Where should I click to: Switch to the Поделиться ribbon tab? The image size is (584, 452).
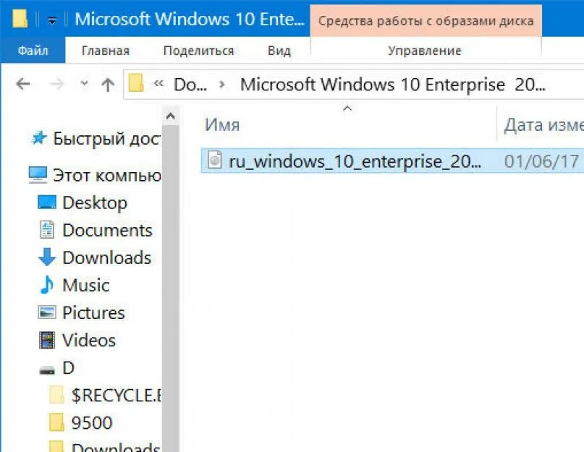[x=198, y=51]
